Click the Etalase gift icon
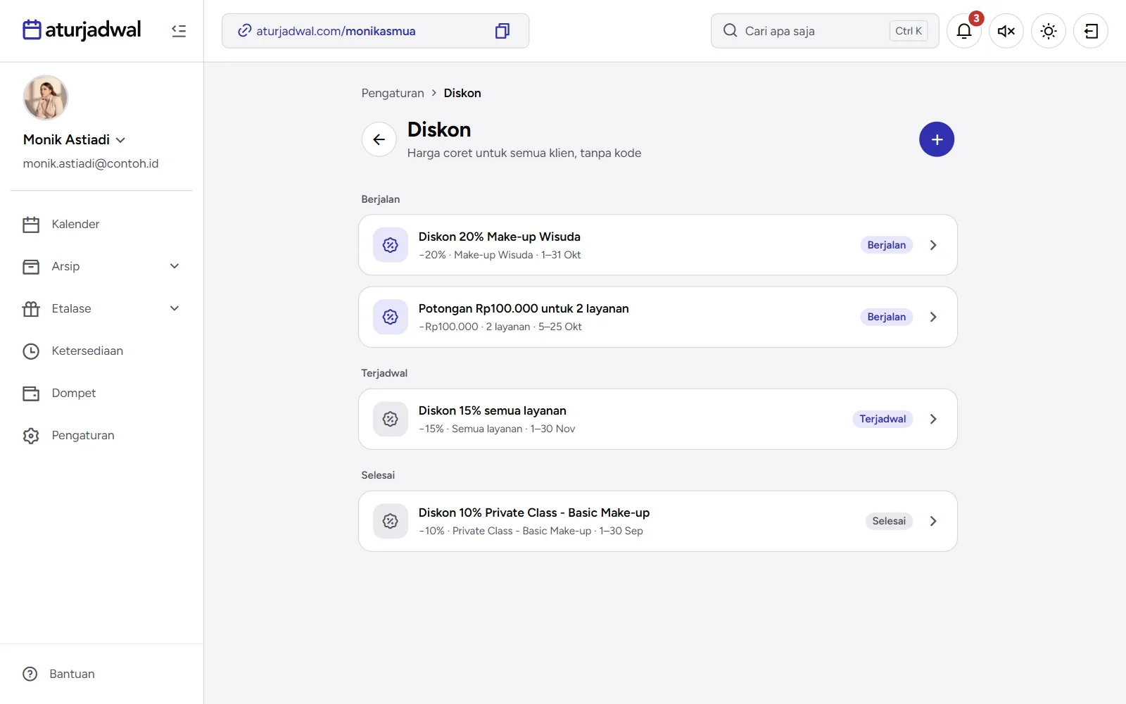Image resolution: width=1126 pixels, height=704 pixels. 31,309
